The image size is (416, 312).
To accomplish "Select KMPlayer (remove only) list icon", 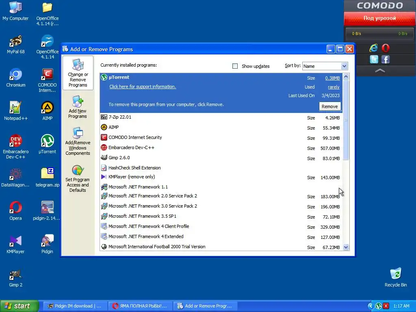I will click(104, 177).
